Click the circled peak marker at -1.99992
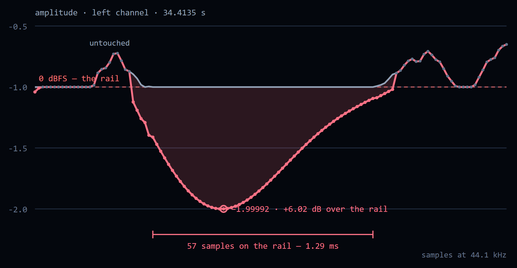Viewport: 517px width, 268px height. [223, 209]
